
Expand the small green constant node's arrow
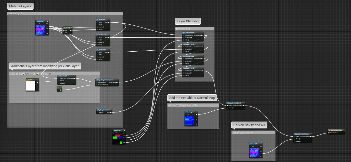(61, 87)
